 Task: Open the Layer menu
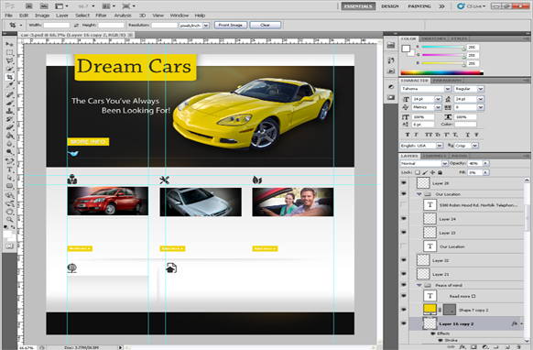(62, 16)
